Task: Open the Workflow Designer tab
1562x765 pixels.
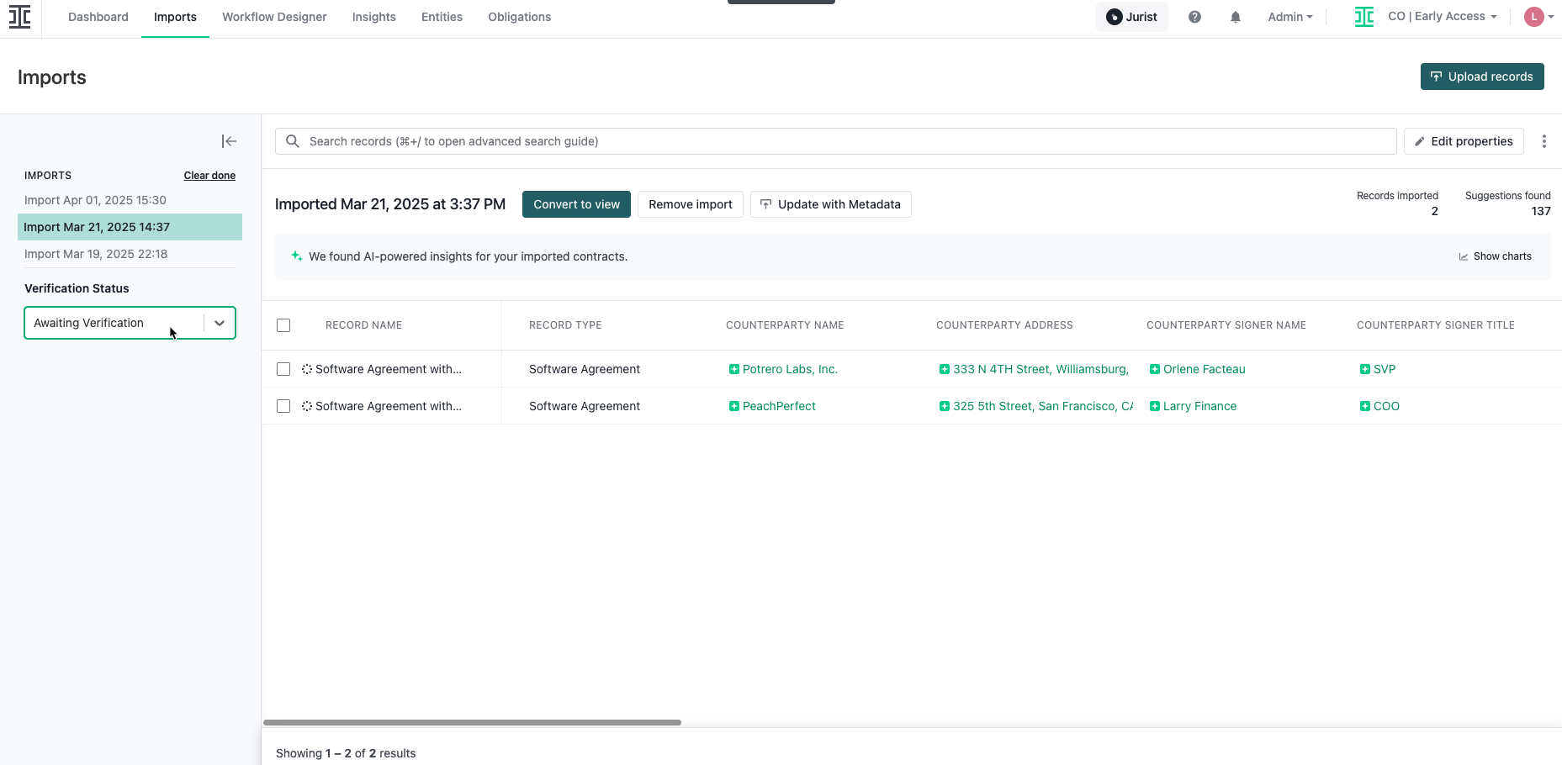Action: coord(274,17)
